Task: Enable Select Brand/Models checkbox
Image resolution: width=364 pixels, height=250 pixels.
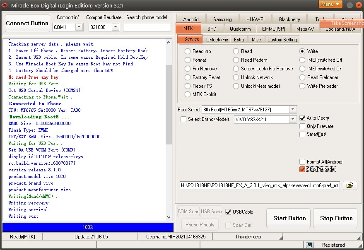Action: (183, 119)
